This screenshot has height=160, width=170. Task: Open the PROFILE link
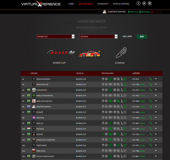pos(133,12)
